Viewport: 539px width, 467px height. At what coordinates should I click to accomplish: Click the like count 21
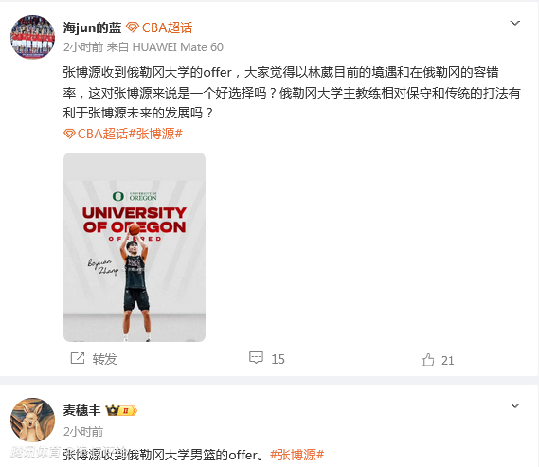447,361
